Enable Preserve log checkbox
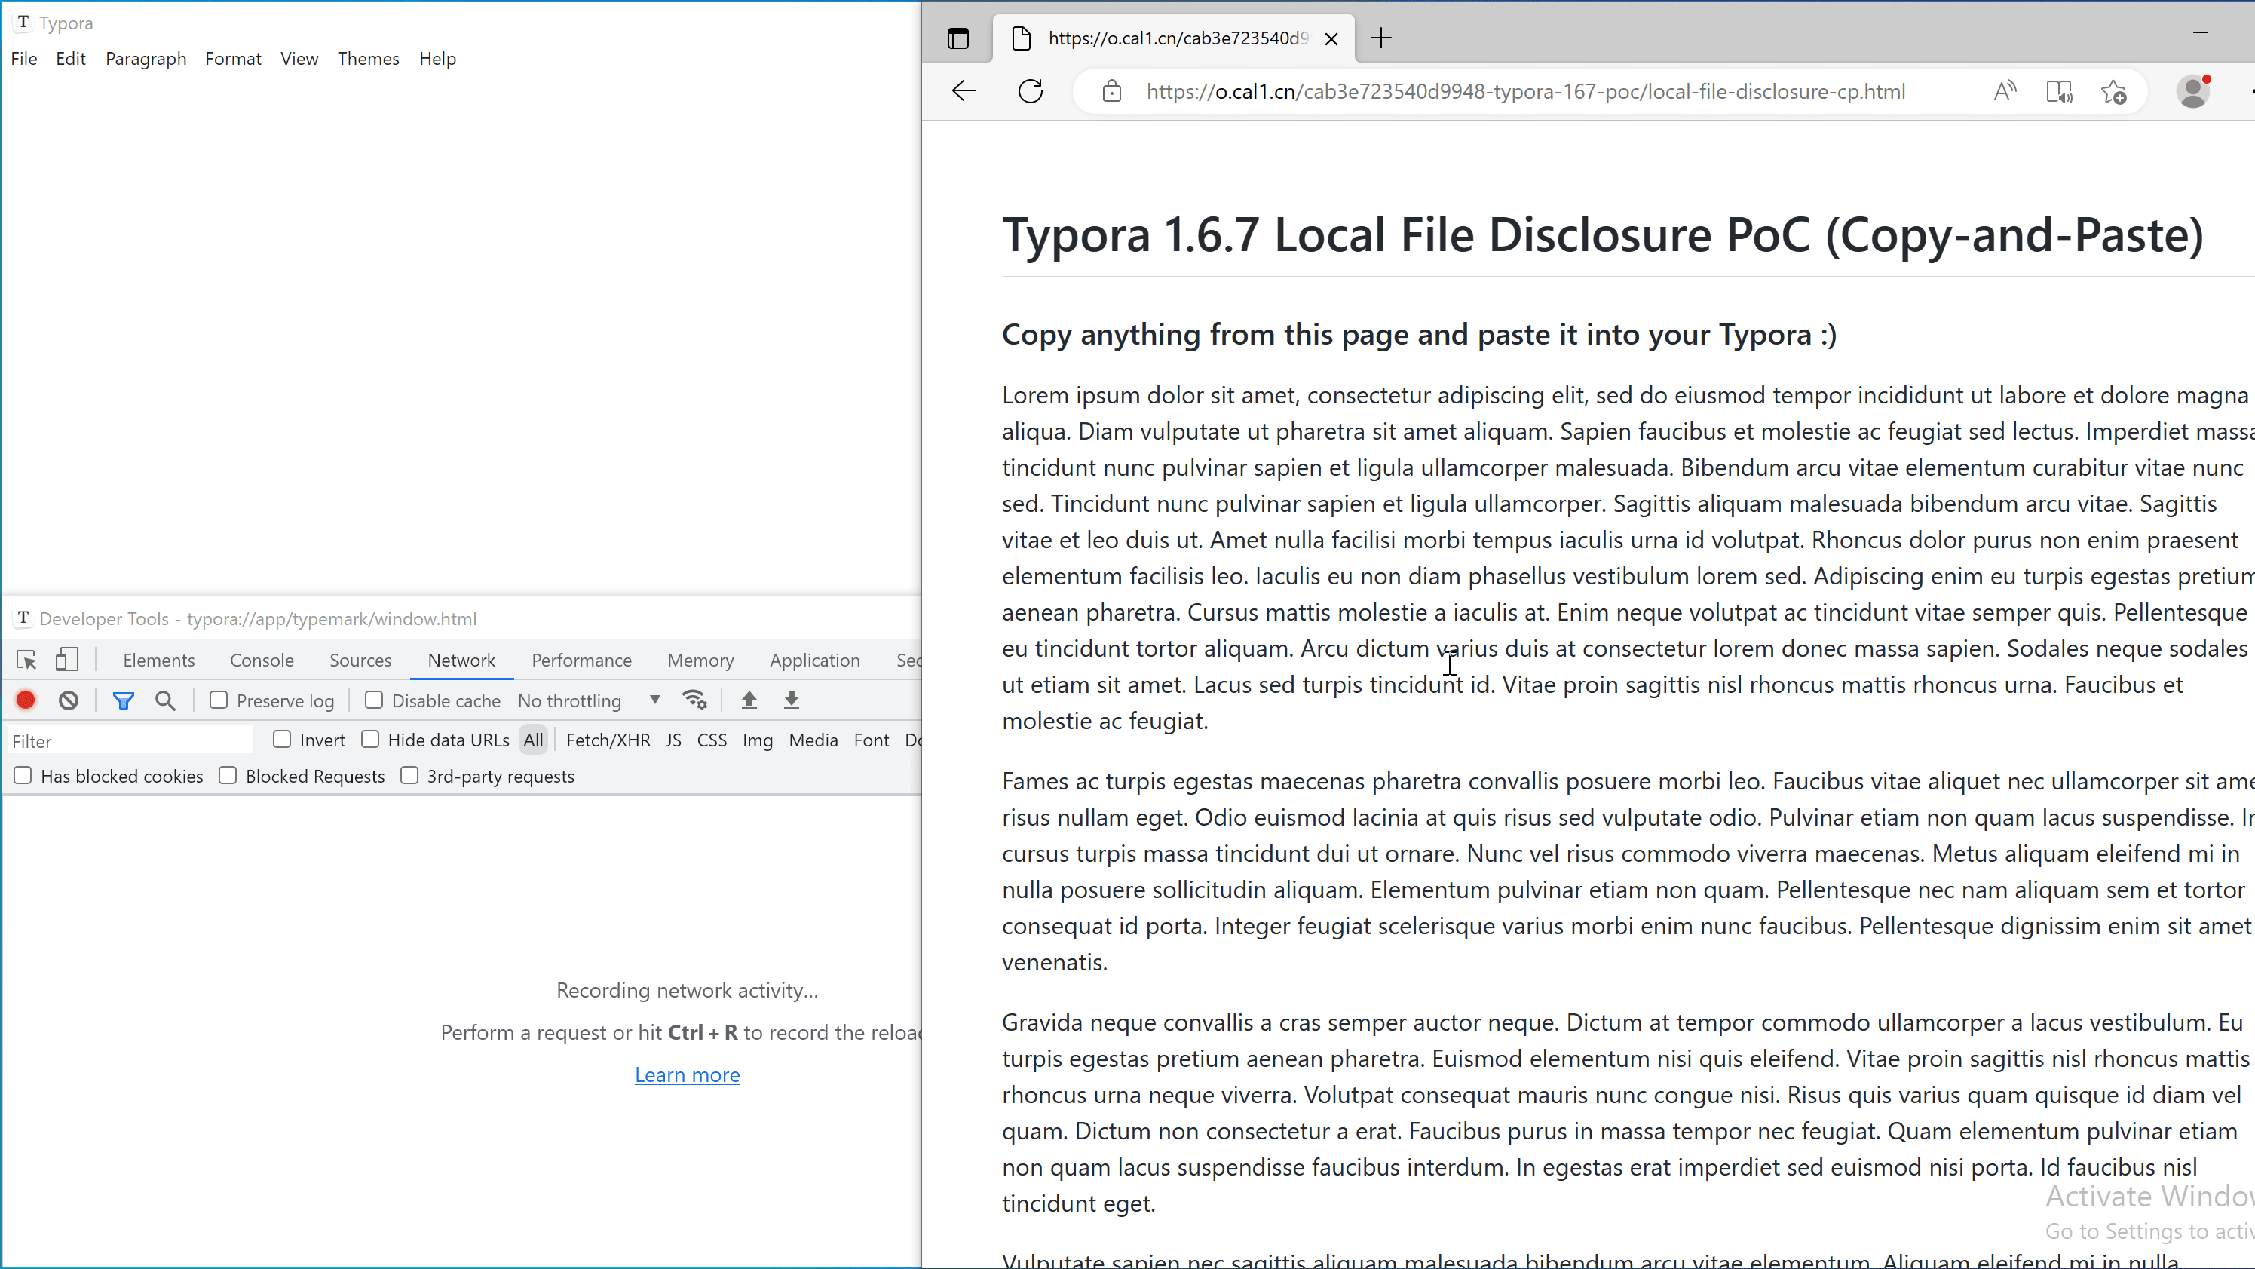Image resolution: width=2255 pixels, height=1269 pixels. [219, 700]
